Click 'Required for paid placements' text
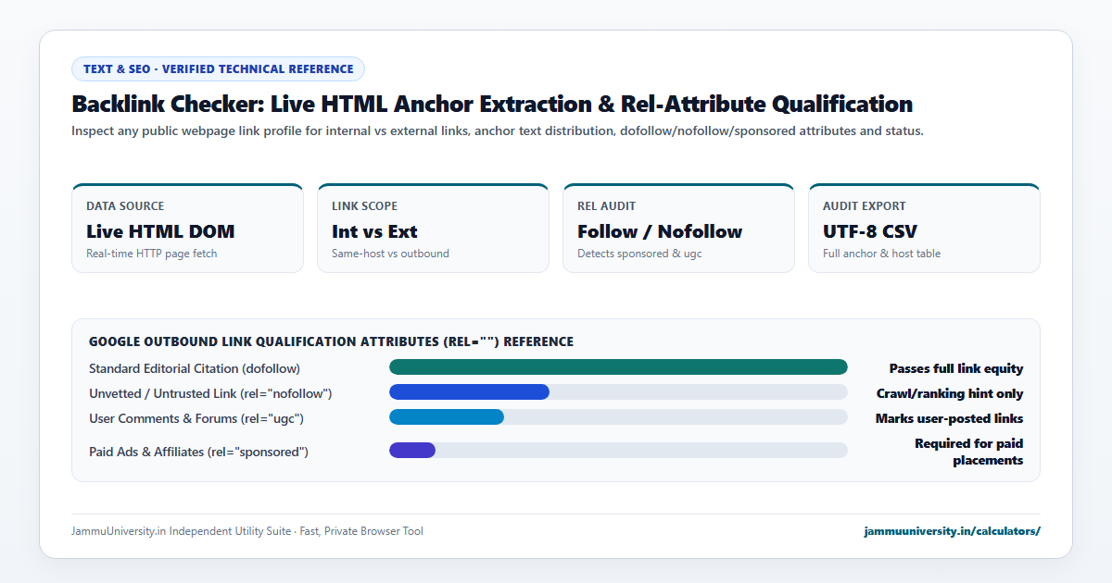The image size is (1112, 583). click(969, 452)
